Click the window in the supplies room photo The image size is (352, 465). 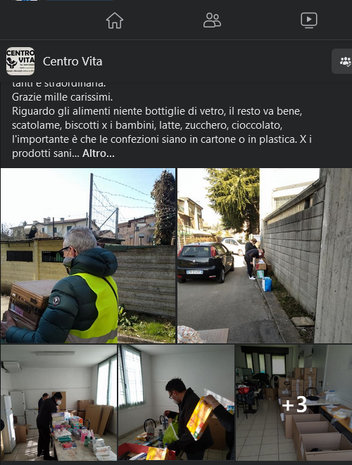106,381
